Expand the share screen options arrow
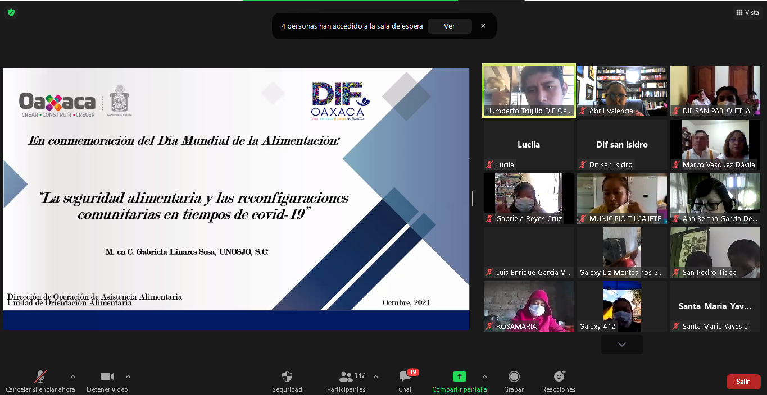This screenshot has height=395, width=767. (484, 376)
